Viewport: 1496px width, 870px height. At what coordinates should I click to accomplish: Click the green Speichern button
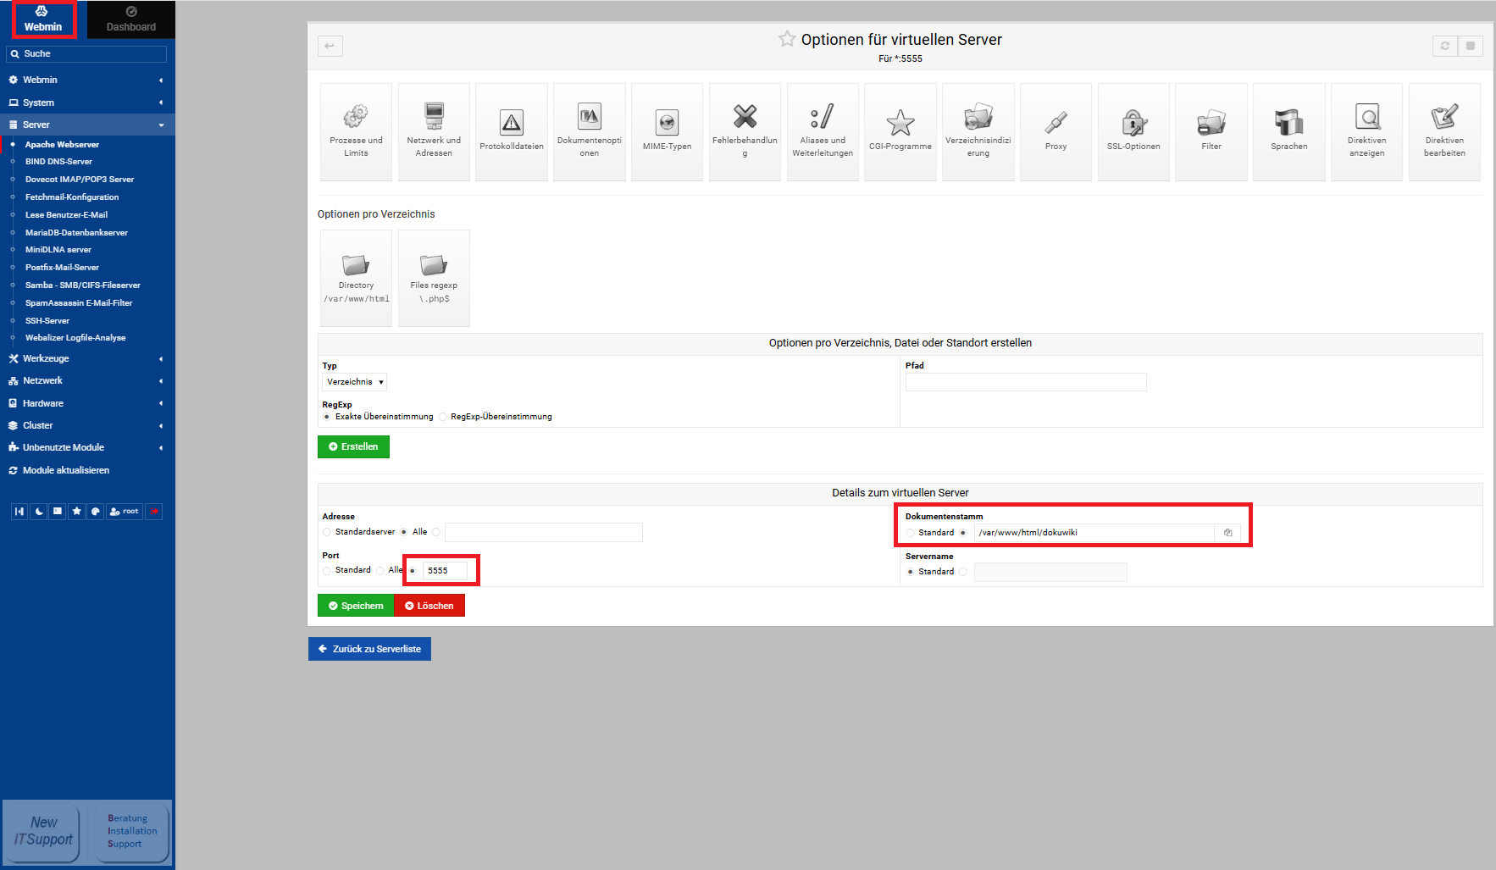tap(356, 606)
